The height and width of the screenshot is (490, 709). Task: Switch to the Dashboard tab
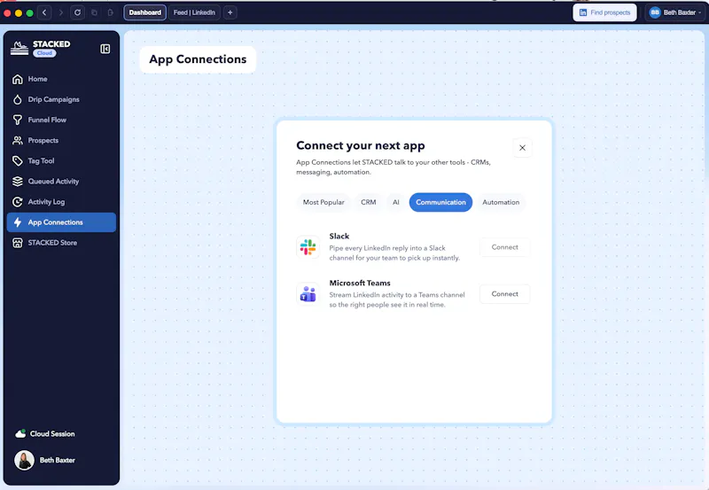144,12
